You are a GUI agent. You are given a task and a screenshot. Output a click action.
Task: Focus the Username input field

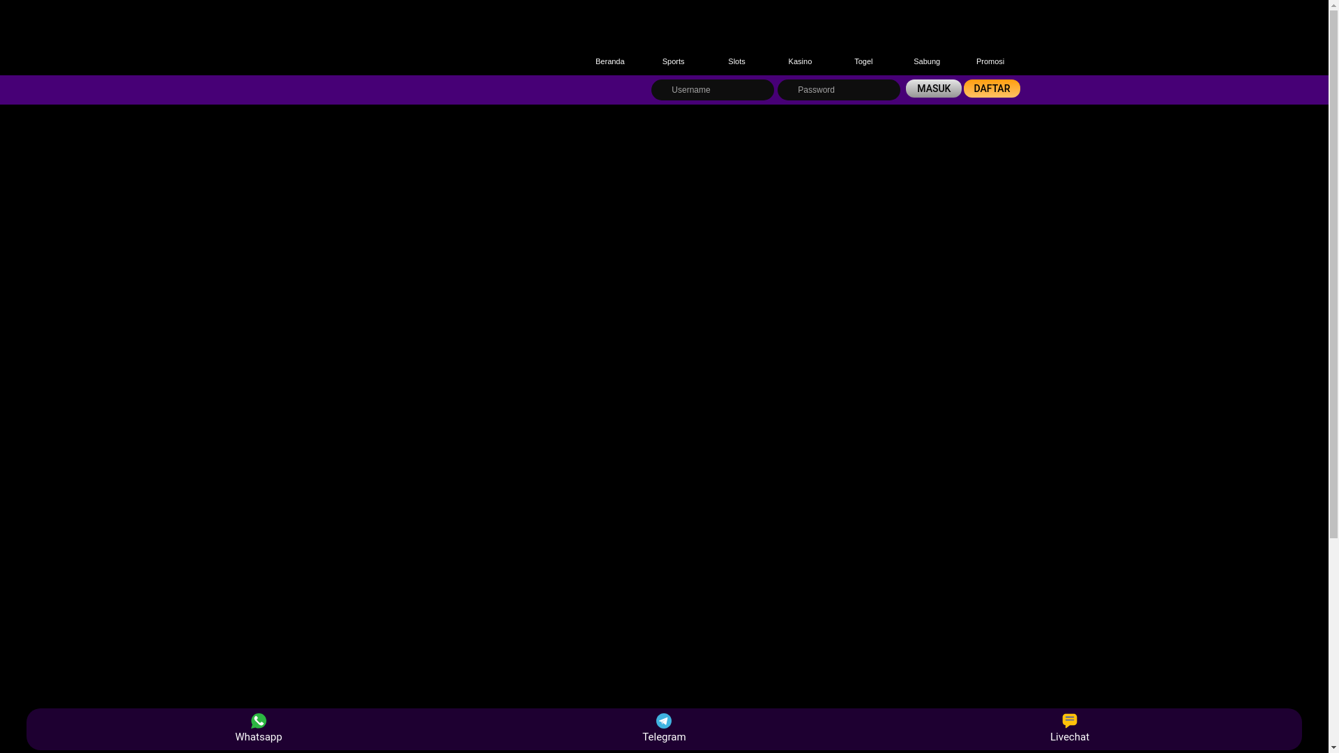coord(713,90)
